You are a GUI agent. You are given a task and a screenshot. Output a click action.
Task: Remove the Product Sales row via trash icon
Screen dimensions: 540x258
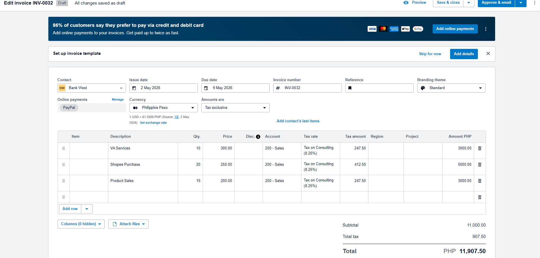tap(480, 181)
